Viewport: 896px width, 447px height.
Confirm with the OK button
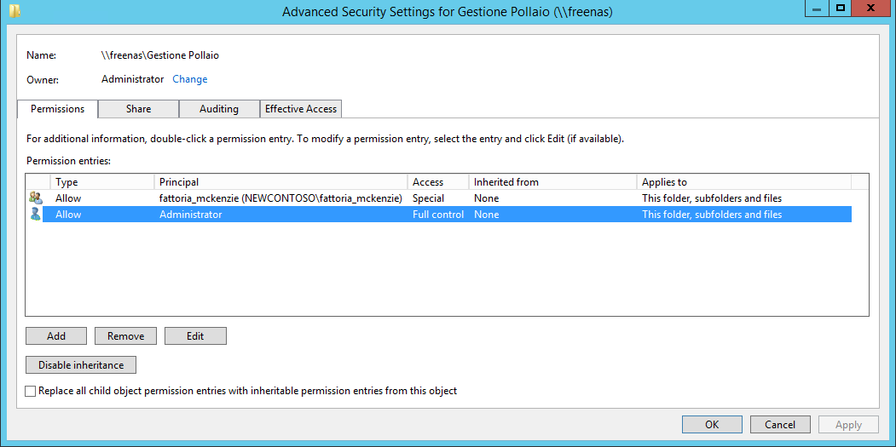[712, 425]
